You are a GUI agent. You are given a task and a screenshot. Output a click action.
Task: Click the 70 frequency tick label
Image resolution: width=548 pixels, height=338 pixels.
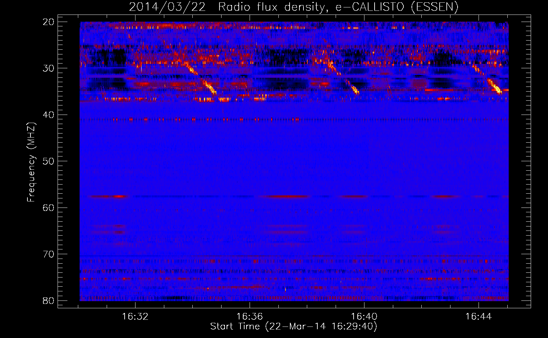pos(48,254)
